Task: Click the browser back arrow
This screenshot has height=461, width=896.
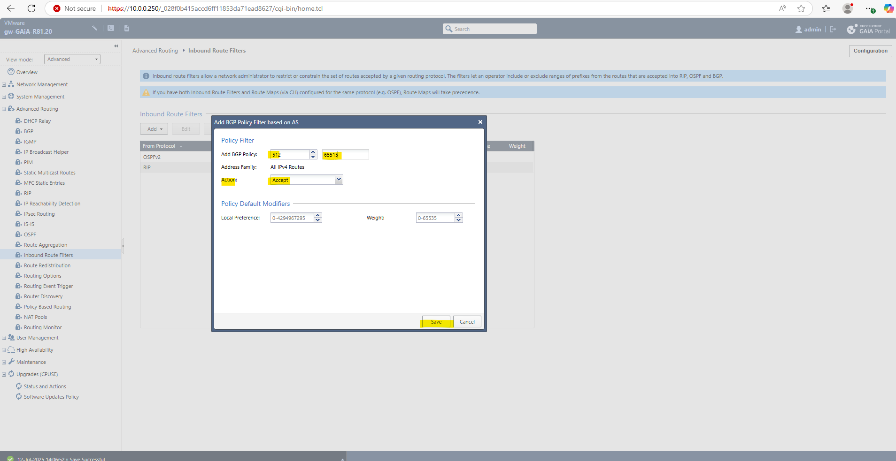Action: tap(11, 8)
